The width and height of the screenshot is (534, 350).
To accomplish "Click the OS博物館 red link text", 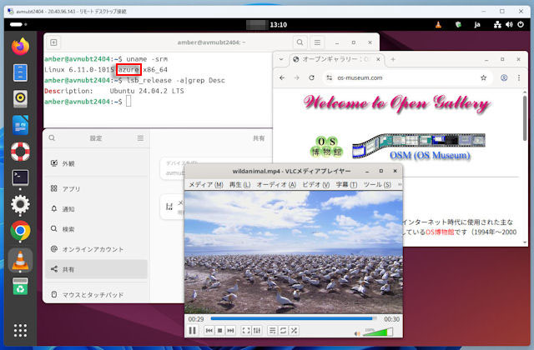I will [x=440, y=232].
